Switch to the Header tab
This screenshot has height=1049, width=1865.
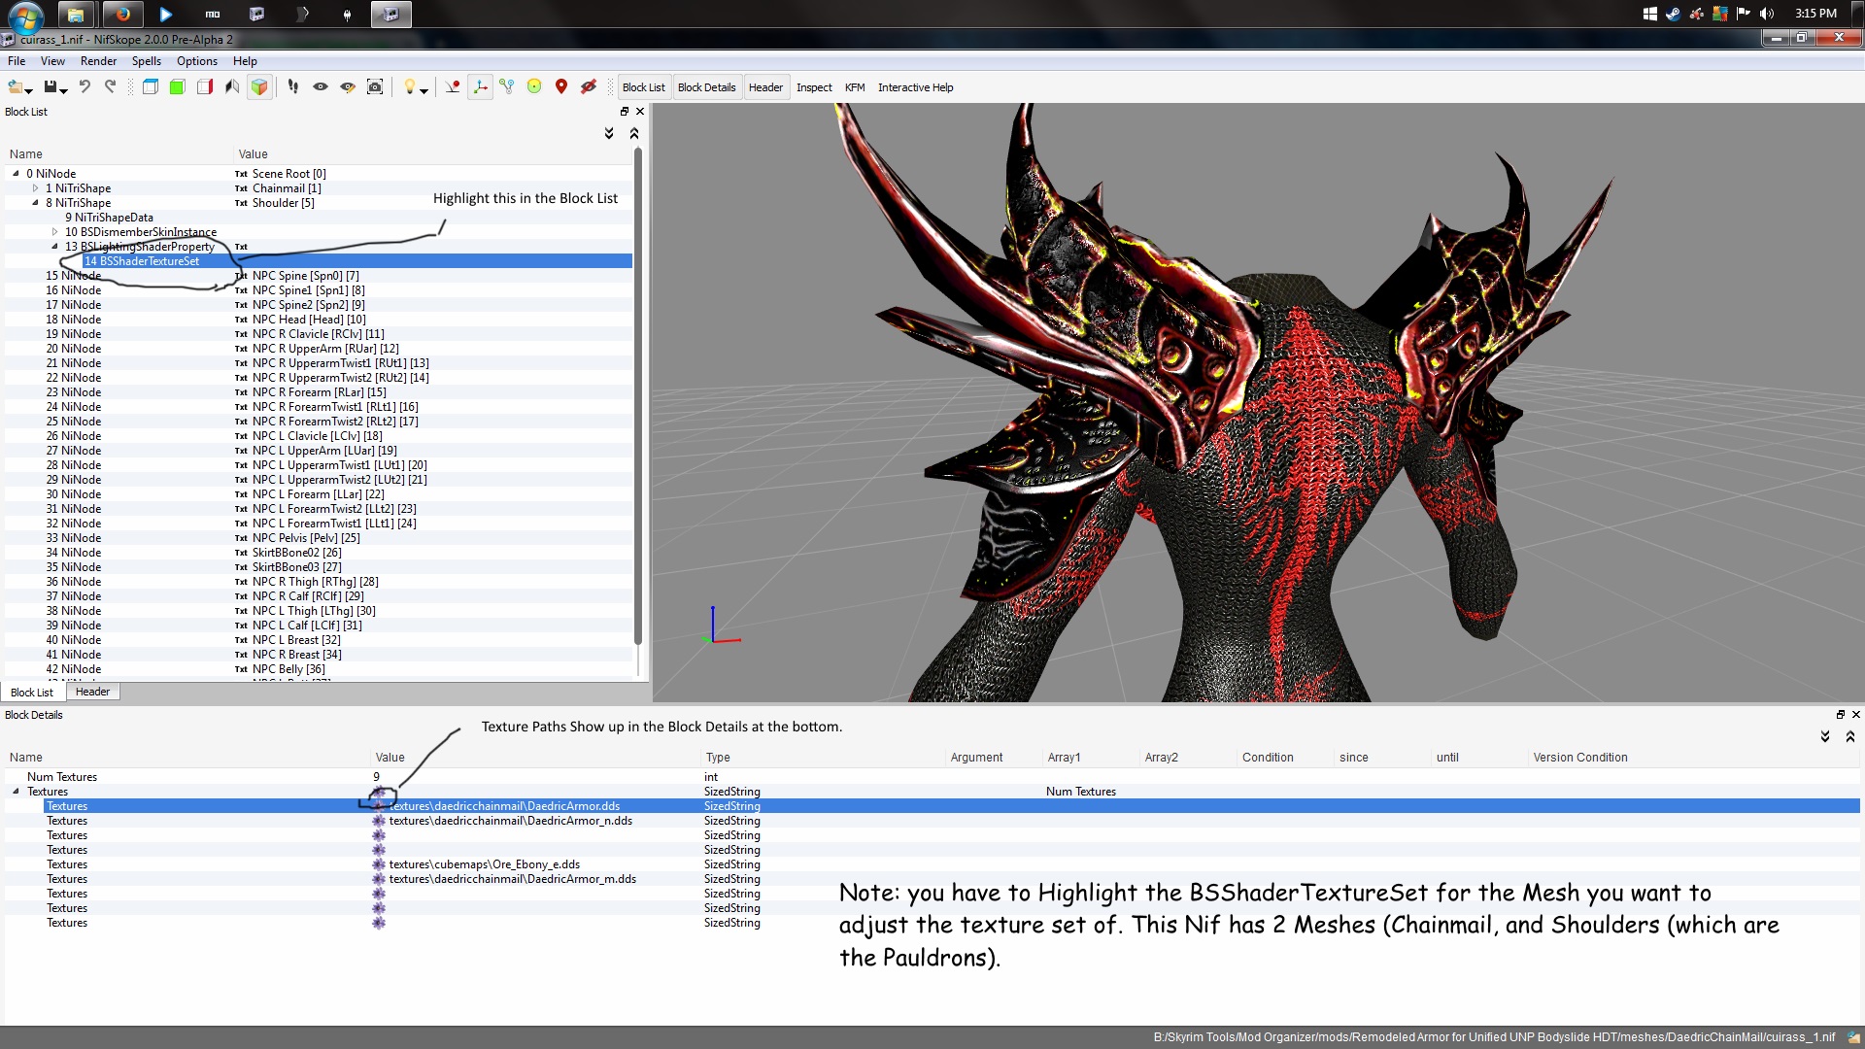tap(92, 692)
